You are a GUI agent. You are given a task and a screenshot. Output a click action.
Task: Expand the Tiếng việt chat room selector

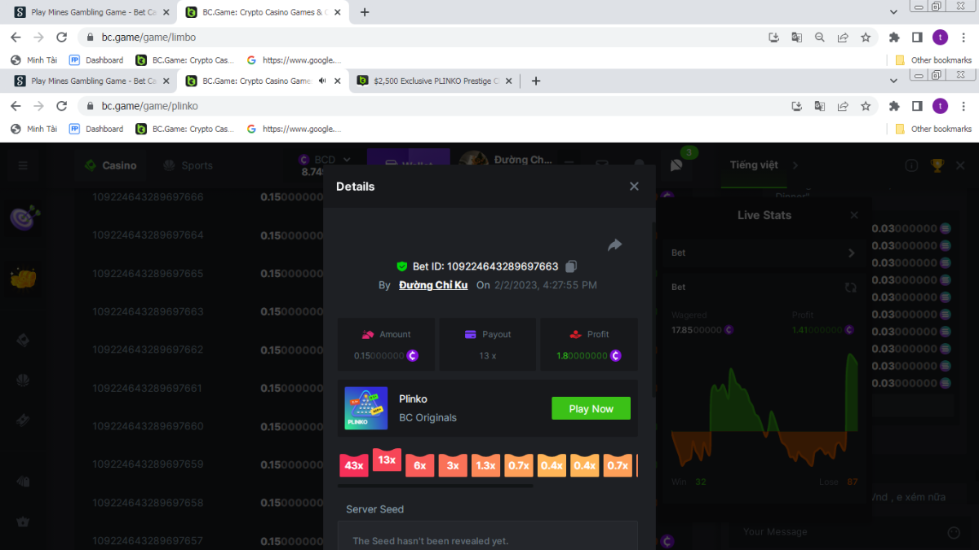[795, 165]
